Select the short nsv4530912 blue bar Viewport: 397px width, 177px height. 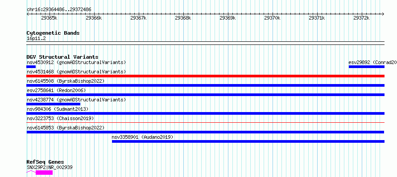(31, 67)
